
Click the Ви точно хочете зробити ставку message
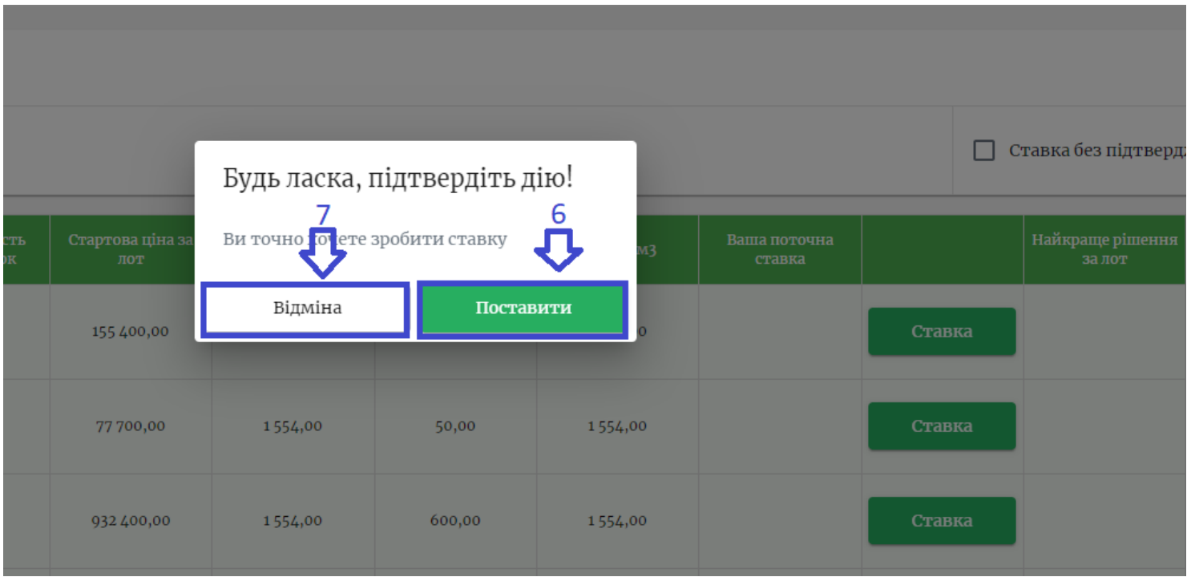click(365, 239)
